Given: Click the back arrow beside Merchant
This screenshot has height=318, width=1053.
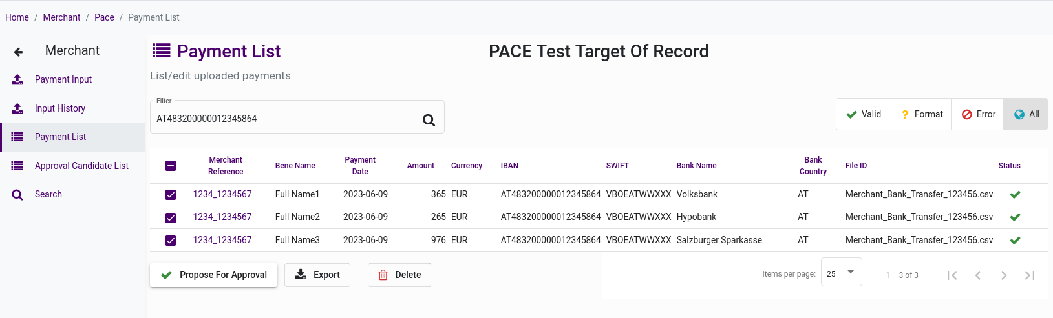Looking at the screenshot, I should click(x=18, y=52).
